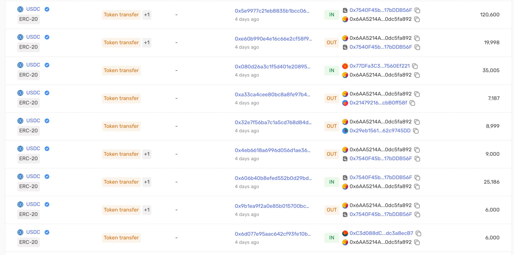The width and height of the screenshot is (514, 255).
Task: Click the avatar icon beside 0x29eb1561...62c9745DD
Action: pyautogui.click(x=345, y=131)
